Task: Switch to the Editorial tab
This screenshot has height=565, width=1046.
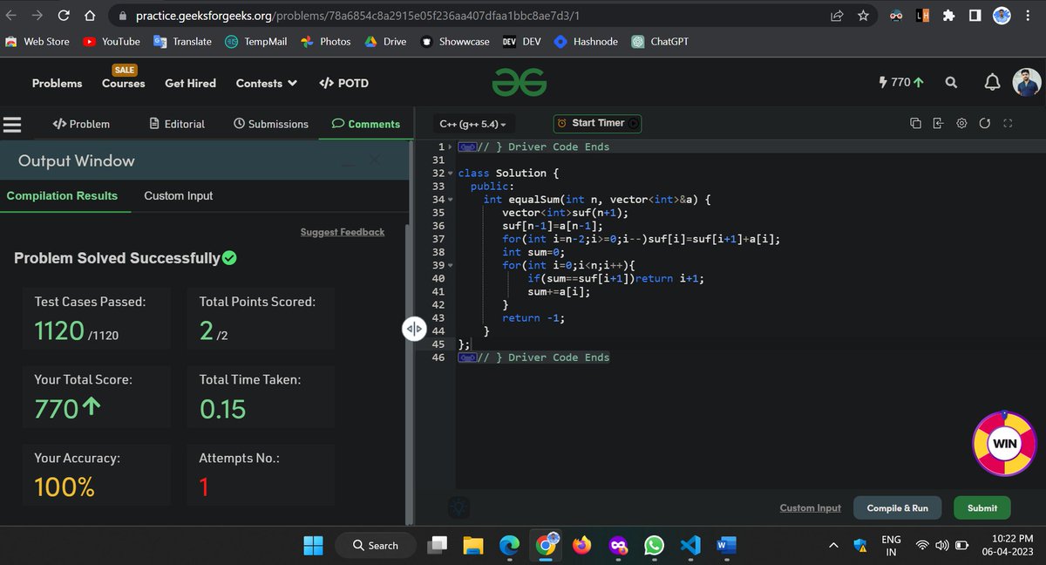Action: (177, 124)
